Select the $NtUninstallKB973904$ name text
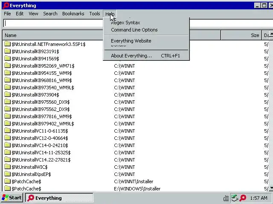 coord(35,95)
